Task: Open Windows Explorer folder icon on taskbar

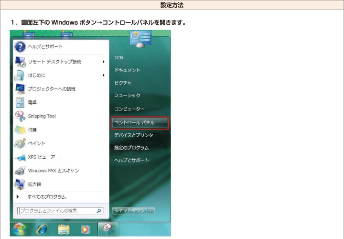Action: pos(64,229)
